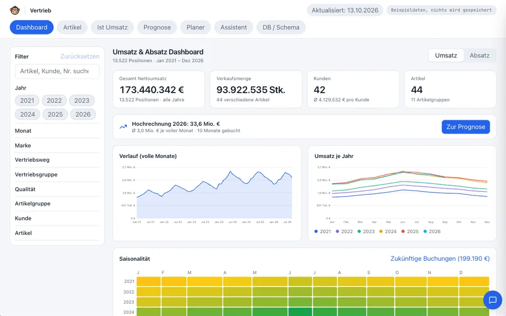The height and width of the screenshot is (316, 506).
Task: Click the 2026 legend color dot
Action: pyautogui.click(x=425, y=232)
